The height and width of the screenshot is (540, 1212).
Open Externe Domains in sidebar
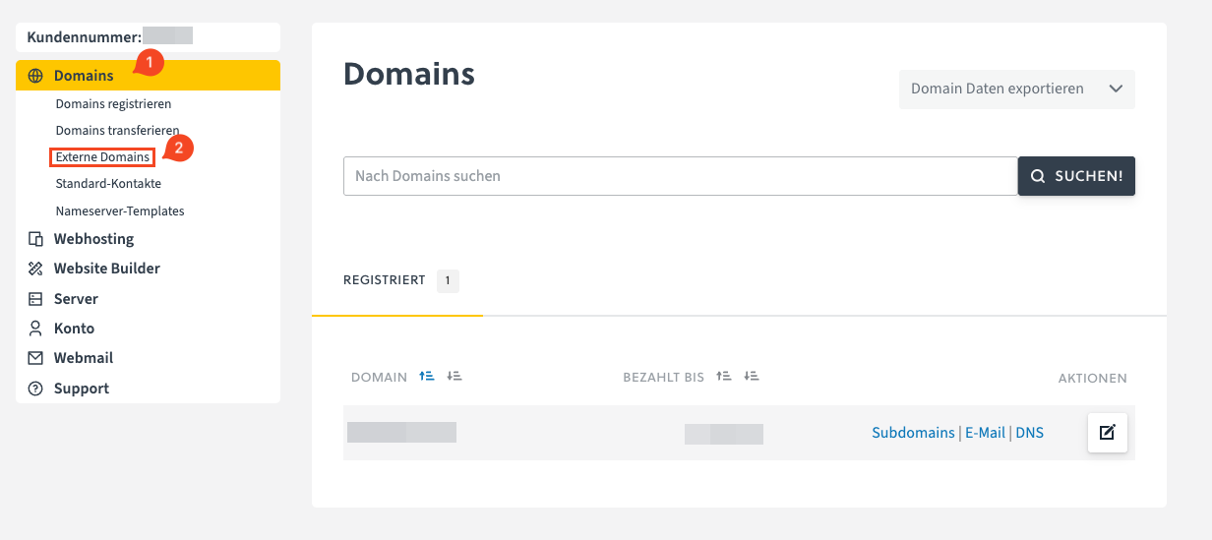[x=102, y=157]
